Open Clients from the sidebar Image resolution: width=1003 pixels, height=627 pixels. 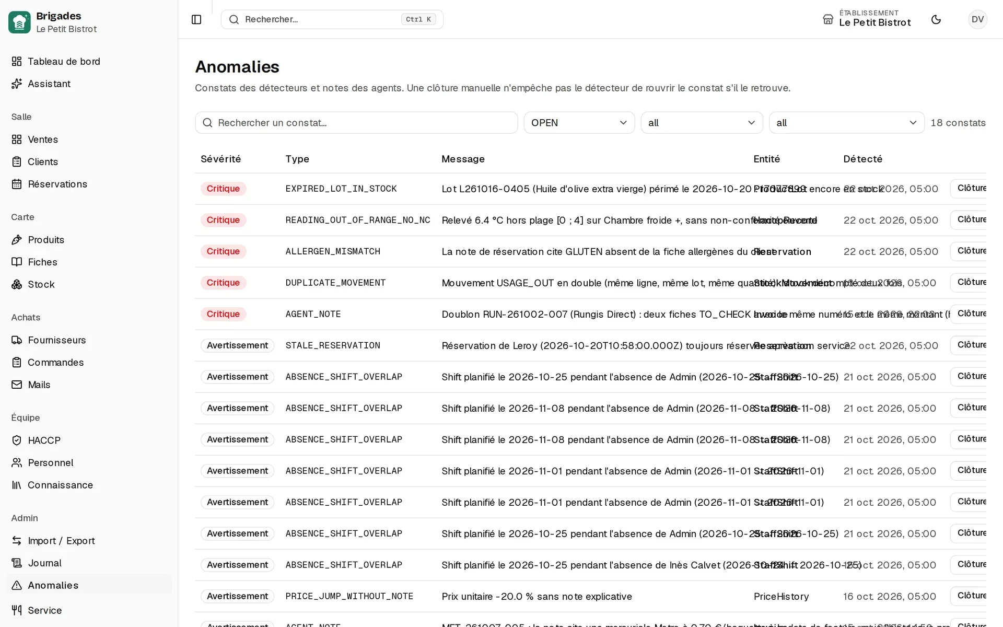tap(89, 162)
